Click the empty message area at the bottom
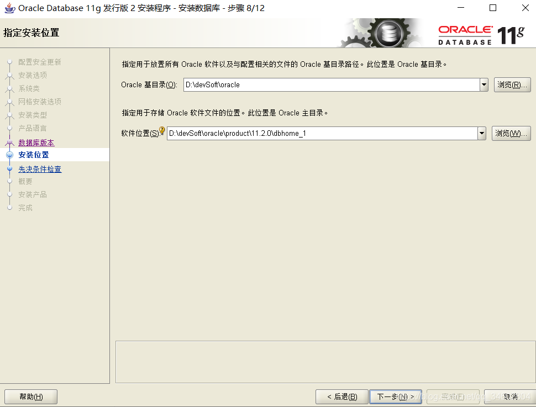This screenshot has height=407, width=536. point(325,362)
